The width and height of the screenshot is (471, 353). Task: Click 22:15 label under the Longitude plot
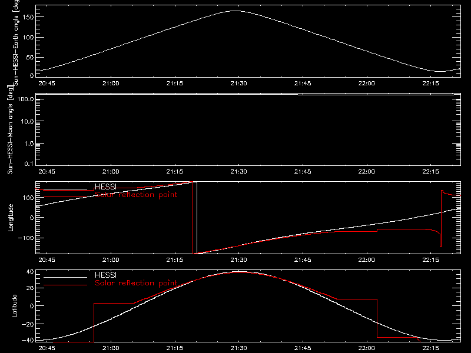click(x=431, y=260)
